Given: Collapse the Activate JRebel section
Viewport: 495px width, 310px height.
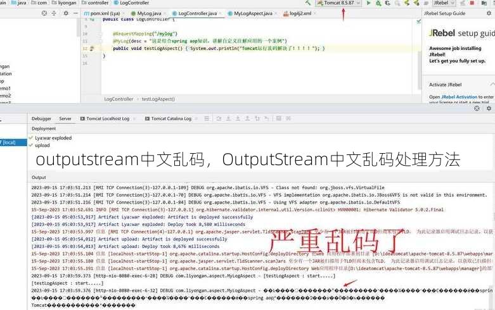Looking at the screenshot, I should (x=492, y=84).
